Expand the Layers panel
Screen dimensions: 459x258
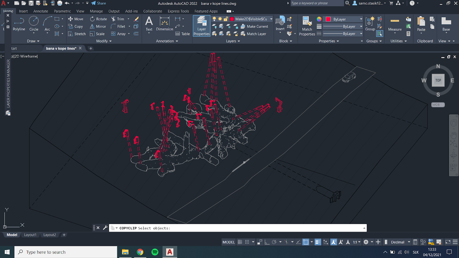(233, 41)
